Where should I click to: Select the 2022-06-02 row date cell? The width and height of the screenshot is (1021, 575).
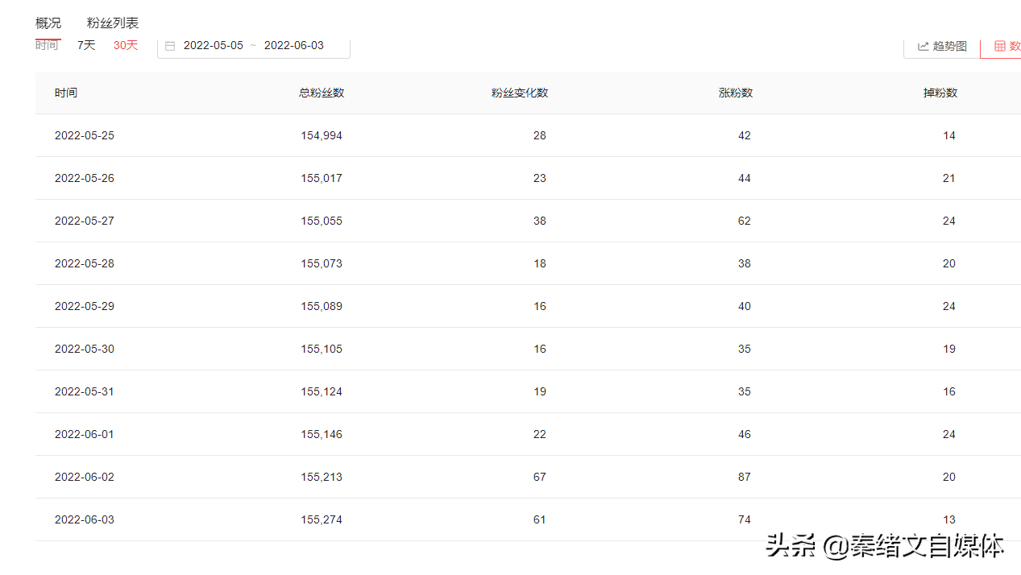tap(85, 477)
